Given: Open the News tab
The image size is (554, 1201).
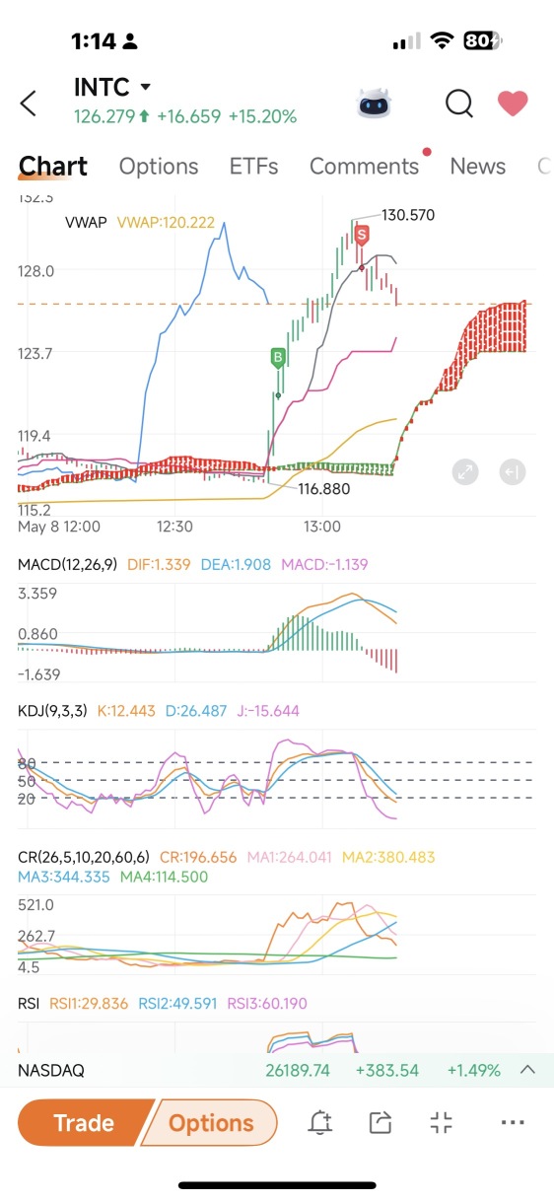Looking at the screenshot, I should point(477,167).
